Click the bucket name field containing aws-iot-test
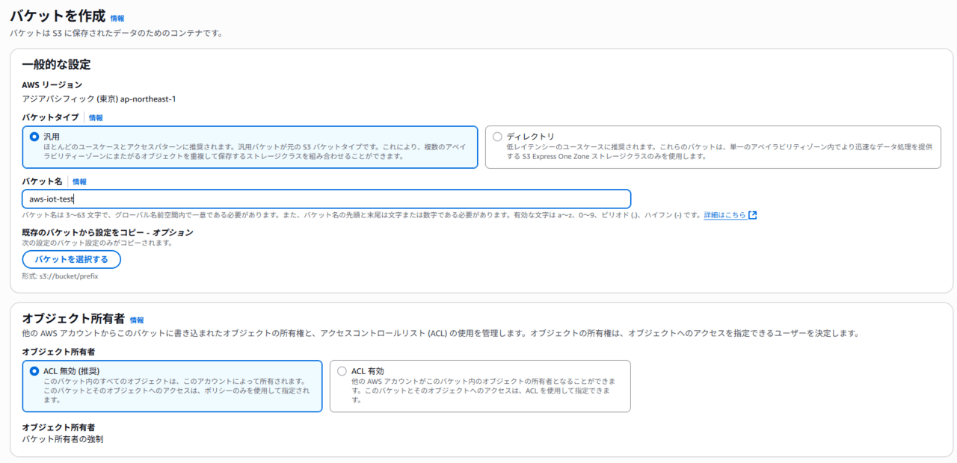 click(x=326, y=199)
